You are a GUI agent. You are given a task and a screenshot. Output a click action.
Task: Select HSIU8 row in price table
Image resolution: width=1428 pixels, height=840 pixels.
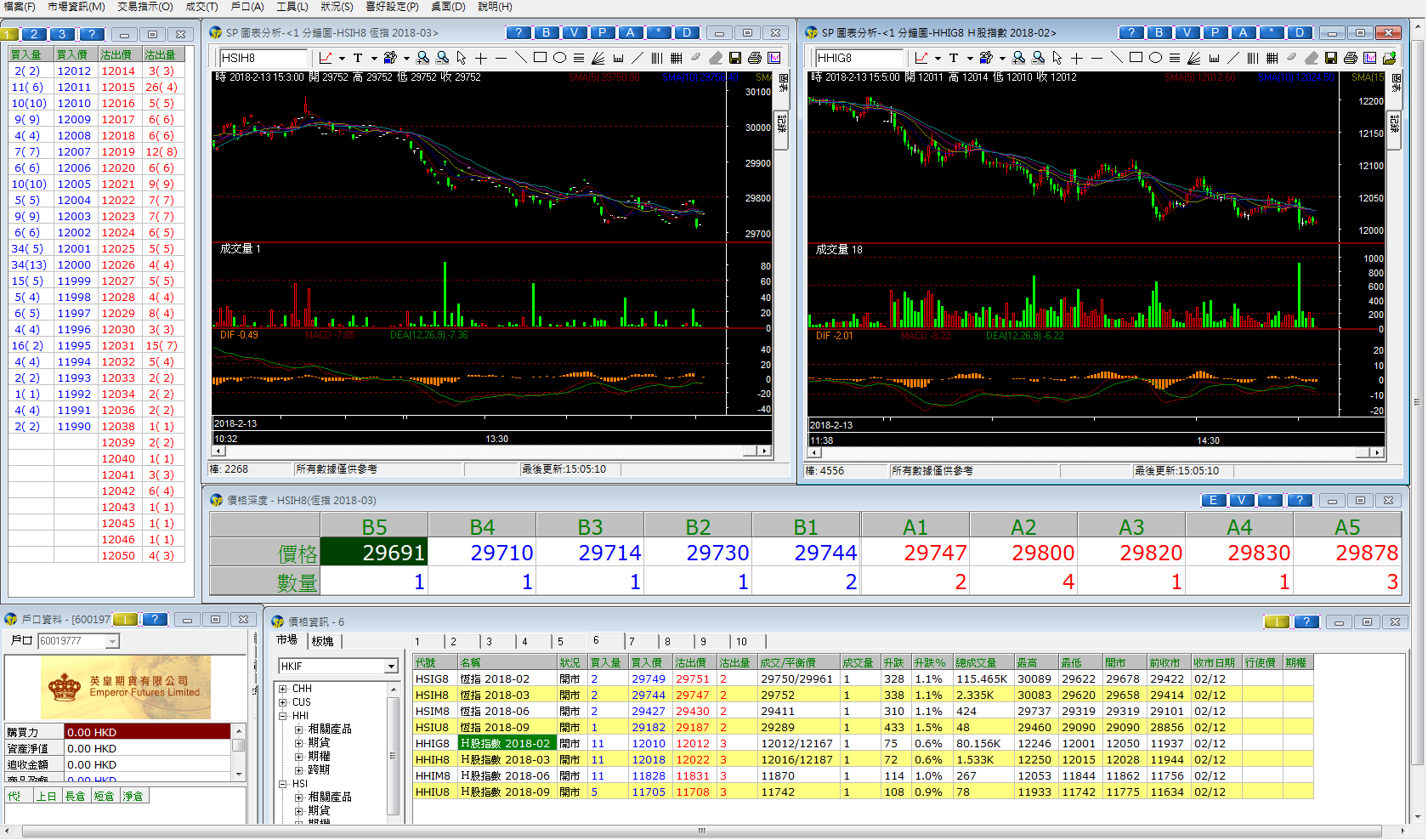(x=863, y=728)
